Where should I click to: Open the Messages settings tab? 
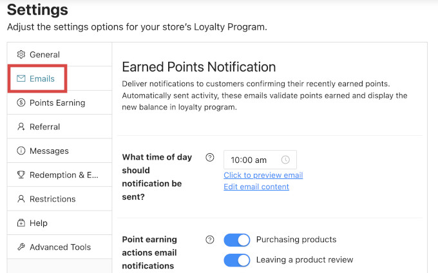[49, 151]
